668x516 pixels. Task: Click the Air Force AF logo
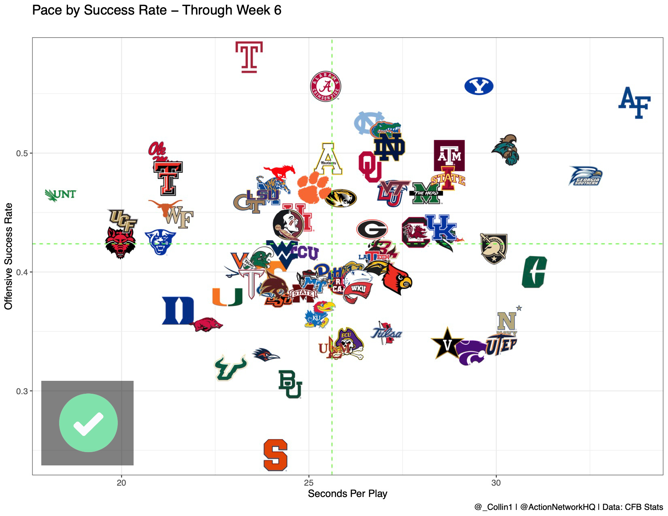634,102
